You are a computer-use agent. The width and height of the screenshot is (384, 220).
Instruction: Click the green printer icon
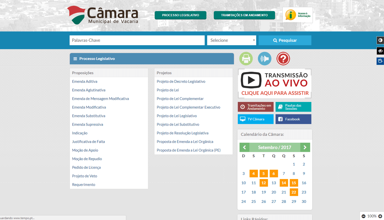pos(246,59)
